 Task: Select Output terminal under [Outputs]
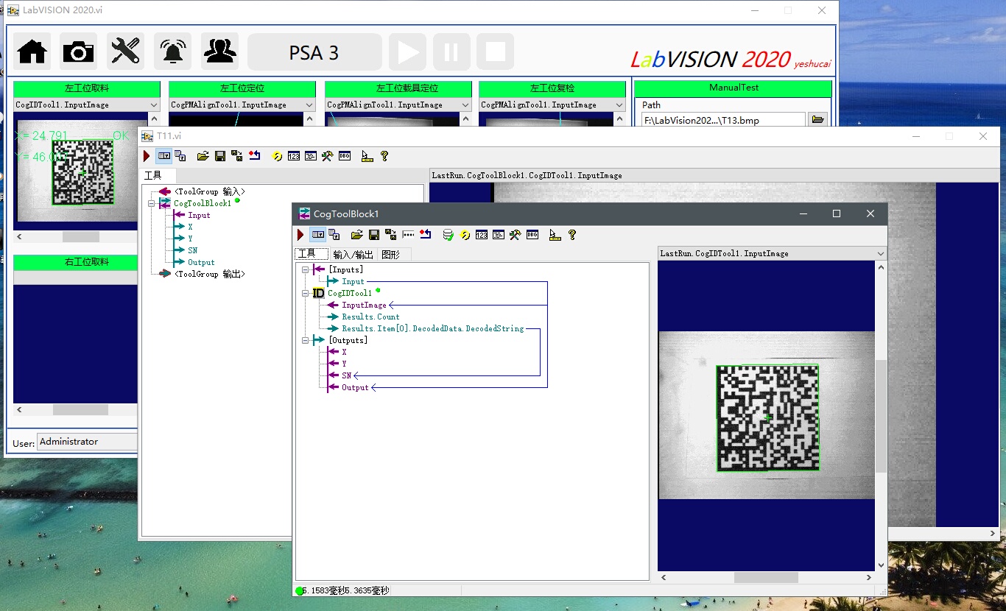pos(355,387)
